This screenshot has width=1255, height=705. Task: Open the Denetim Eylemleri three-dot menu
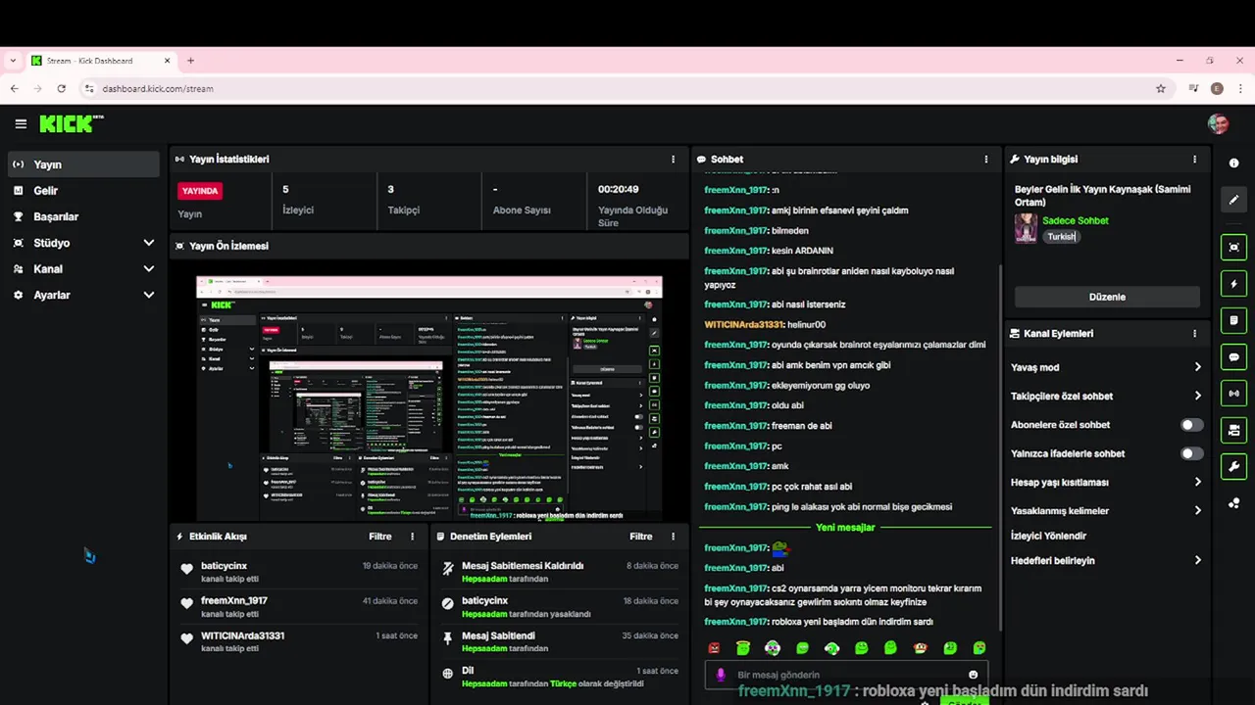tap(673, 537)
